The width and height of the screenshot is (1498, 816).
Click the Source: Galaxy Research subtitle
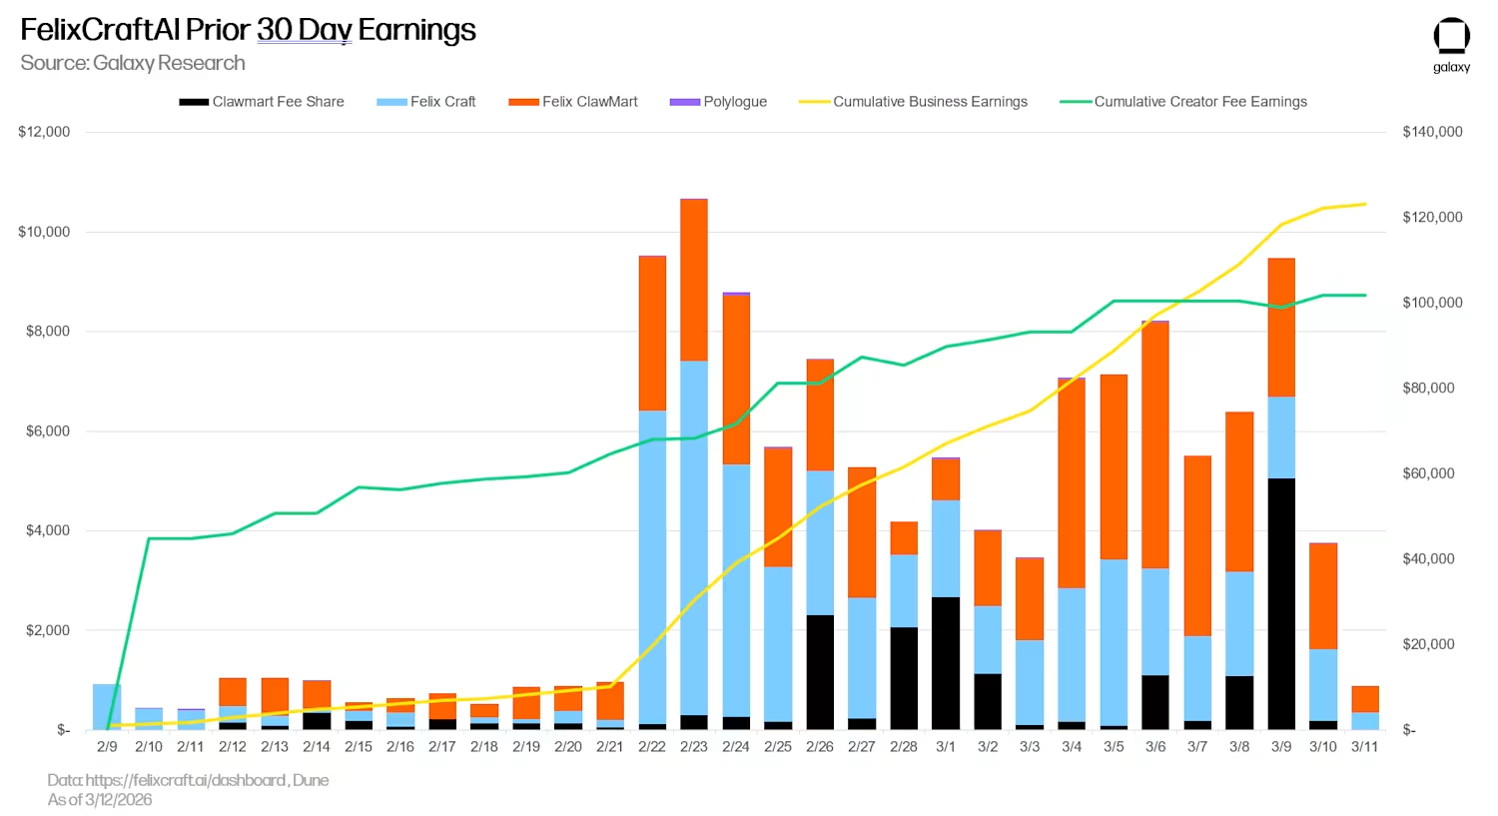133,63
